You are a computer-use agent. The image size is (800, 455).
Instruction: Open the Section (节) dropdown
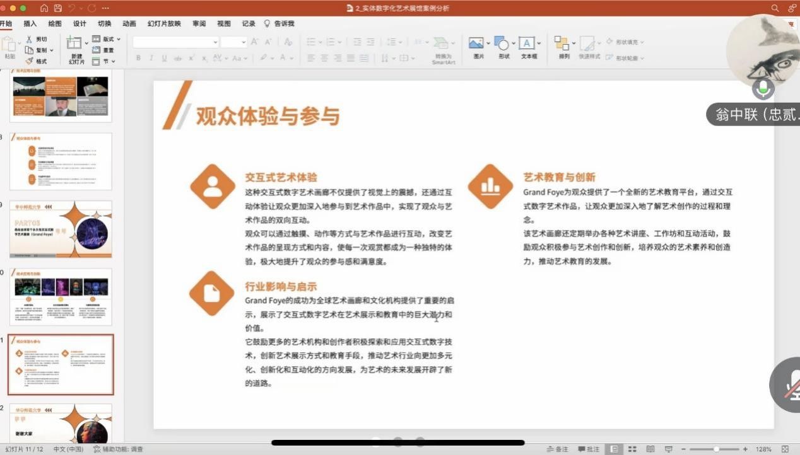pyautogui.click(x=105, y=61)
